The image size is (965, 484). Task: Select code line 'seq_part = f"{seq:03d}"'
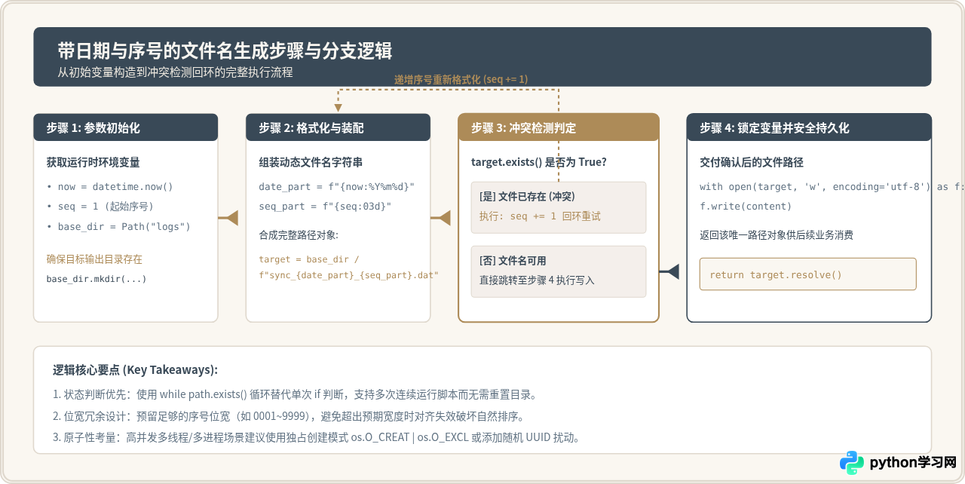(x=325, y=206)
